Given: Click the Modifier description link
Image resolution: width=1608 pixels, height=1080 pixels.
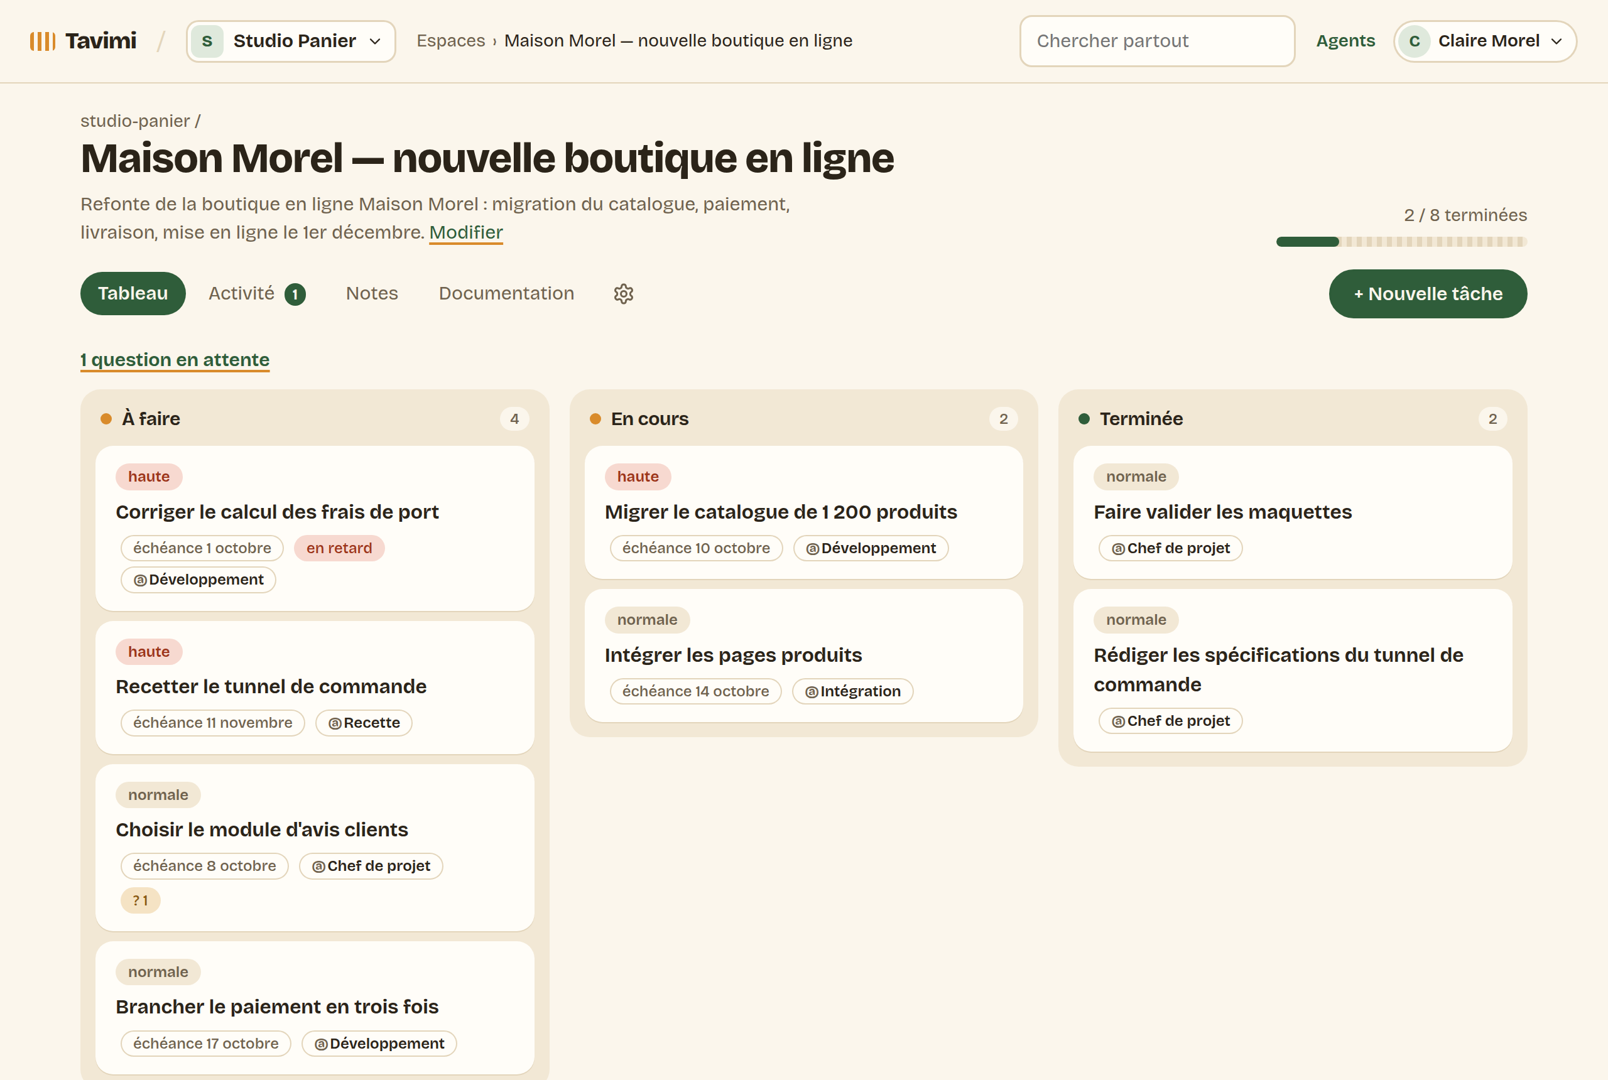Looking at the screenshot, I should click(465, 232).
